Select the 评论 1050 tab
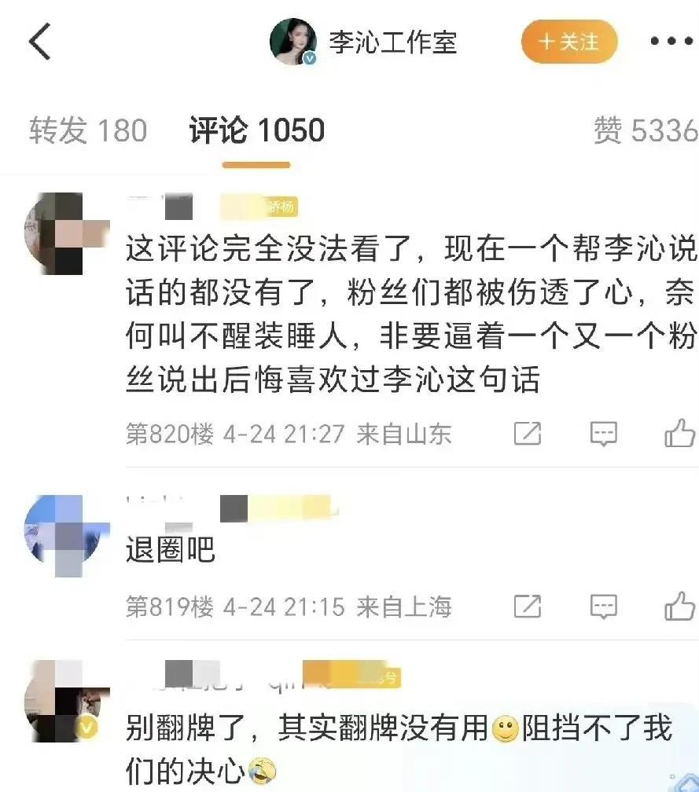This screenshot has height=792, width=699. click(257, 130)
